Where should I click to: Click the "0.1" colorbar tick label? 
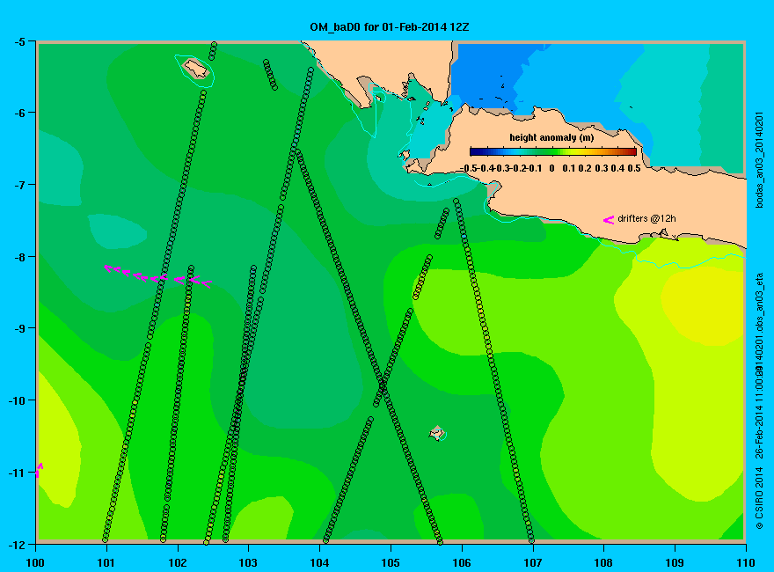569,168
